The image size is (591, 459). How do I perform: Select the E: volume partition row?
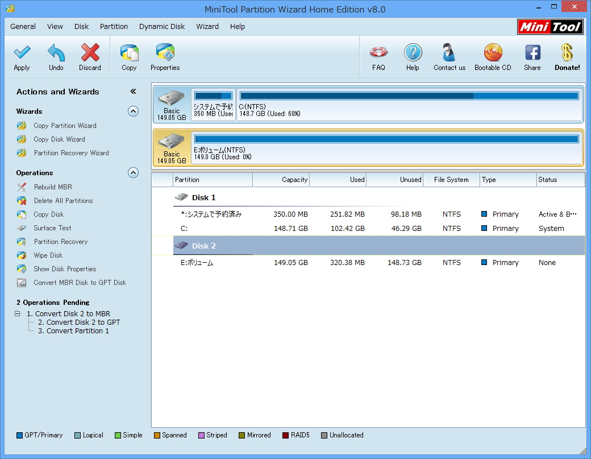pyautogui.click(x=379, y=263)
